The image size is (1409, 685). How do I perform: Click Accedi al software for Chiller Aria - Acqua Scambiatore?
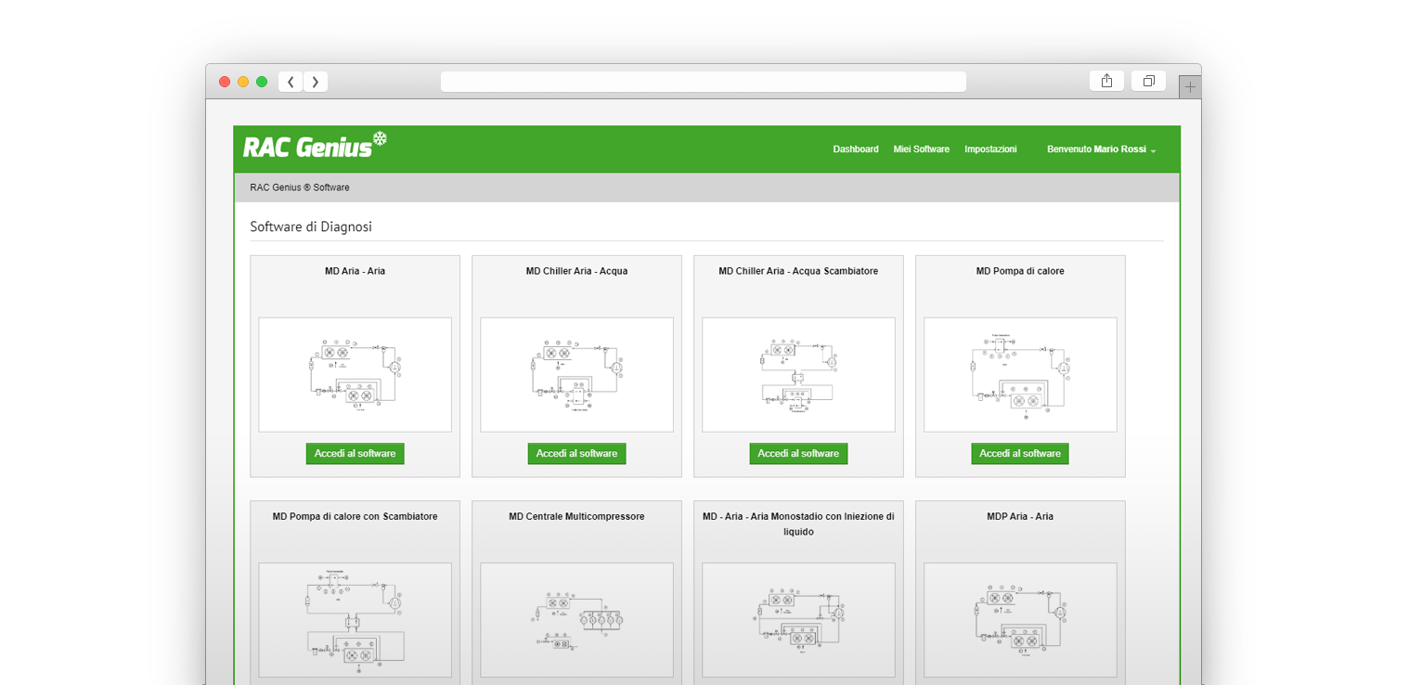[x=798, y=454]
